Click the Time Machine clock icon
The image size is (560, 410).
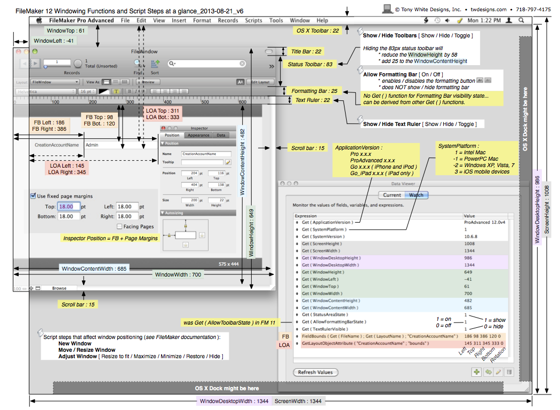tap(437, 21)
